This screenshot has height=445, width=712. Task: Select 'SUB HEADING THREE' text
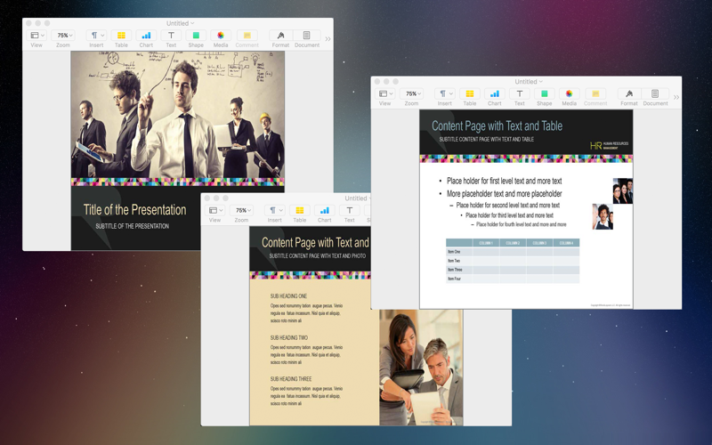[291, 379]
